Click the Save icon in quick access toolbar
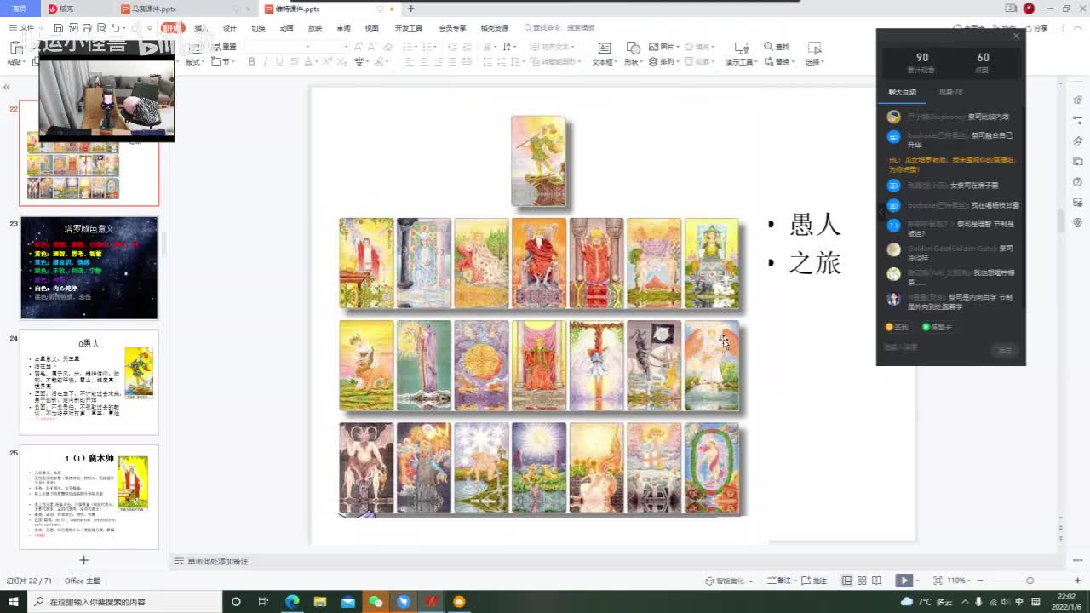 pos(59,28)
